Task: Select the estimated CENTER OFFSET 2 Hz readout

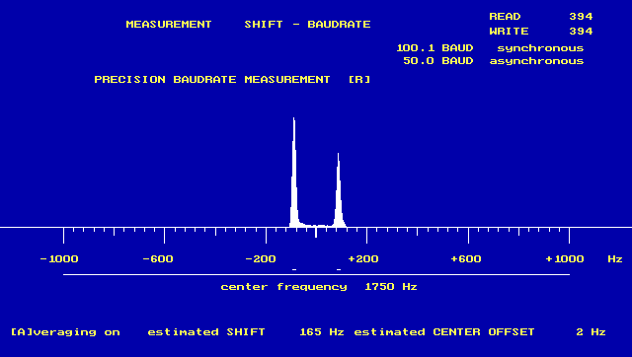Action: click(480, 332)
